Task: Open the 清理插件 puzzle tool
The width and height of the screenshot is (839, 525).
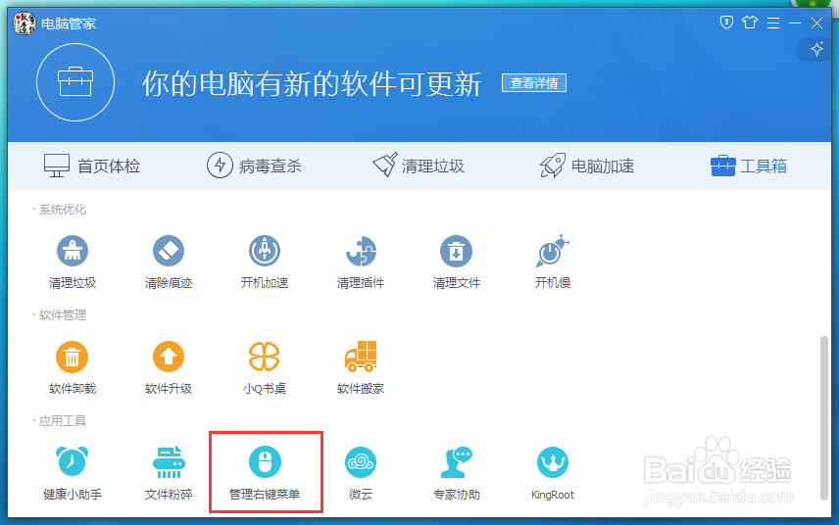Action: tap(361, 251)
